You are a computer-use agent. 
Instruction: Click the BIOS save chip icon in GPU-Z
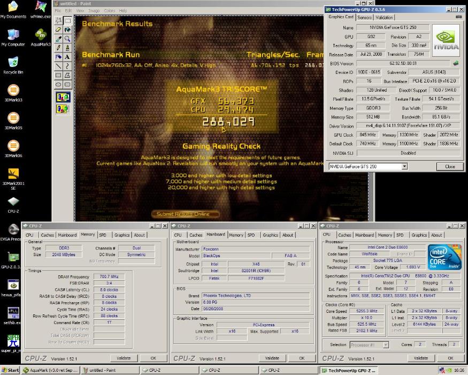pos(456,63)
